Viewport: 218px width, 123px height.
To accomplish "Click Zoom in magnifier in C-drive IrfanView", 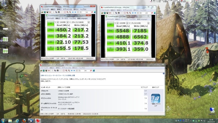I will click(x=67, y=12).
